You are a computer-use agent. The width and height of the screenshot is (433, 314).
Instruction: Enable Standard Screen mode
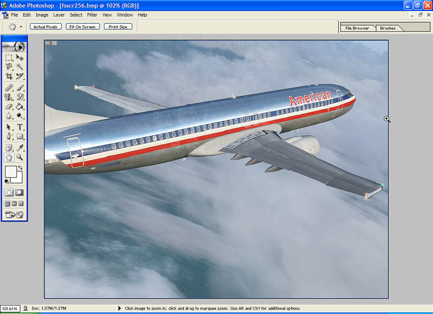(x=8, y=204)
